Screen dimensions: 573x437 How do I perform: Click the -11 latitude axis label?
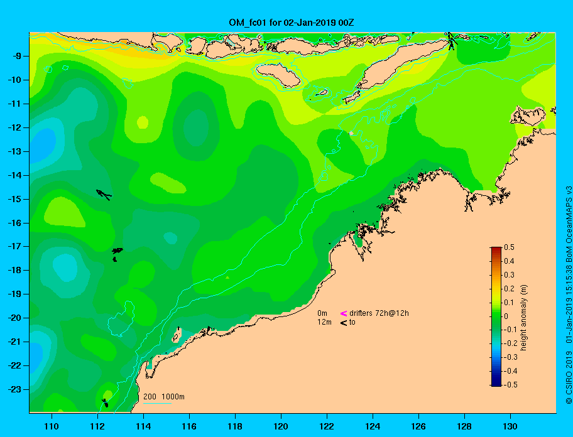point(14,104)
